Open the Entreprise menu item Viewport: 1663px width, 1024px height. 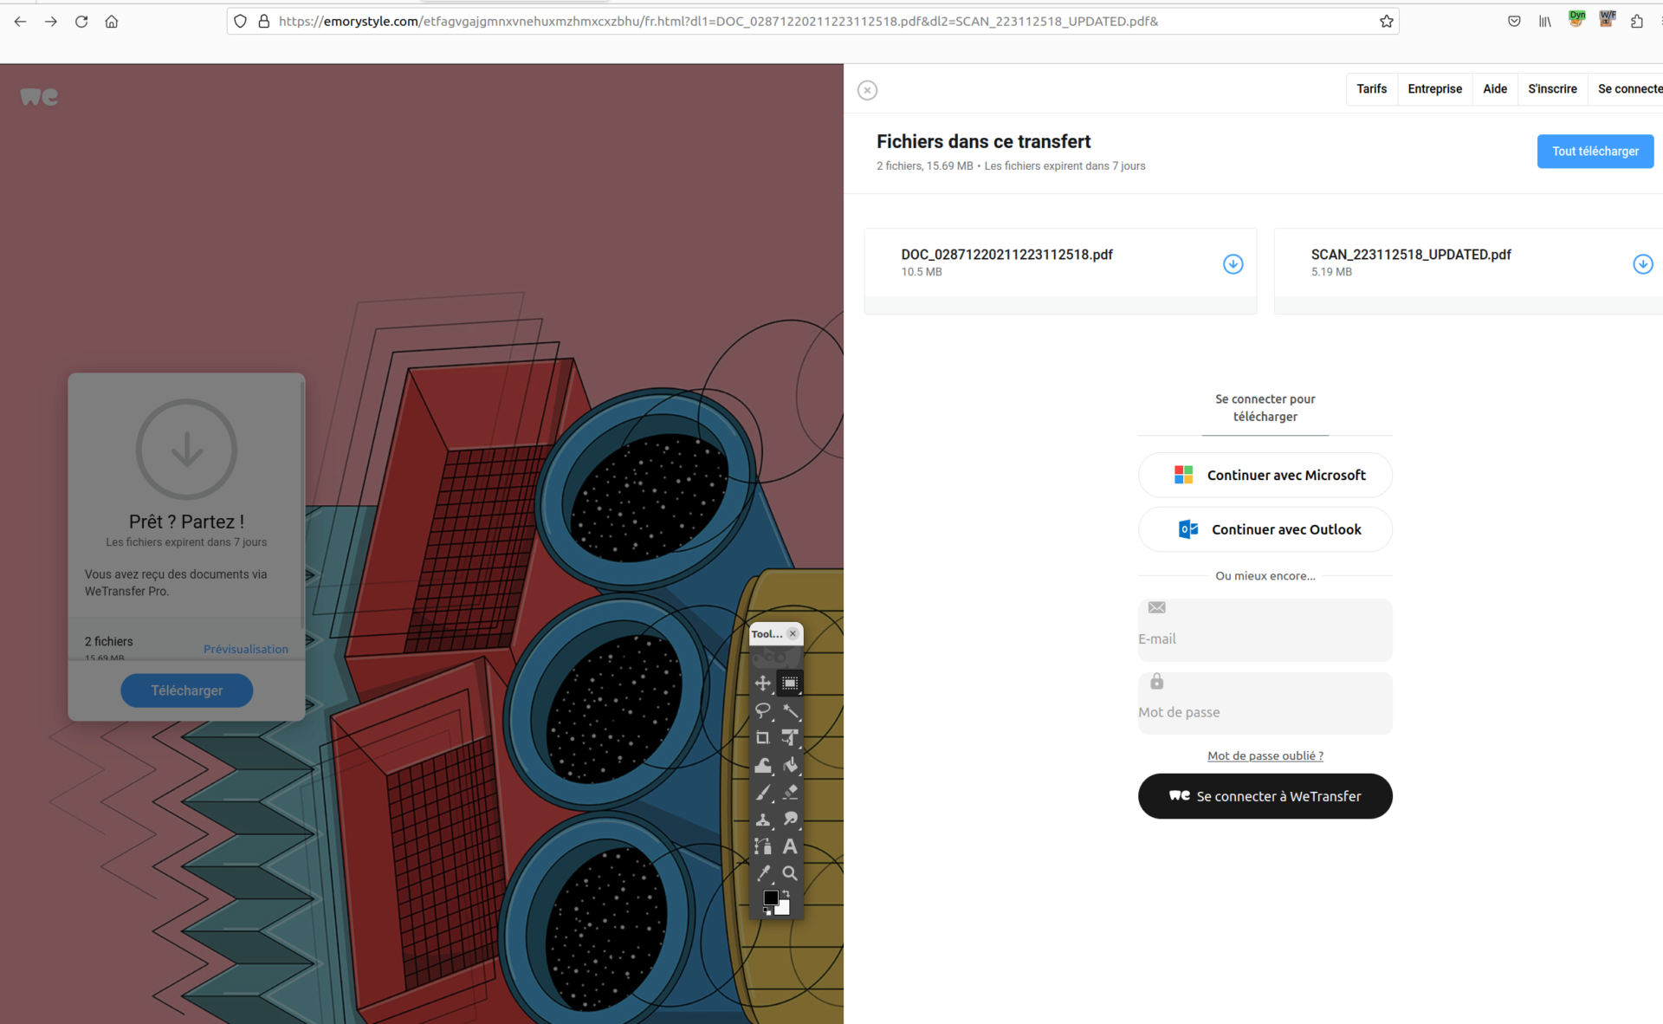pos(1434,89)
